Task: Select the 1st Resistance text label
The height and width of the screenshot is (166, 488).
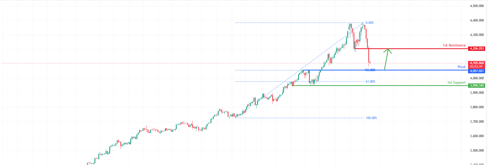Action: [454, 45]
